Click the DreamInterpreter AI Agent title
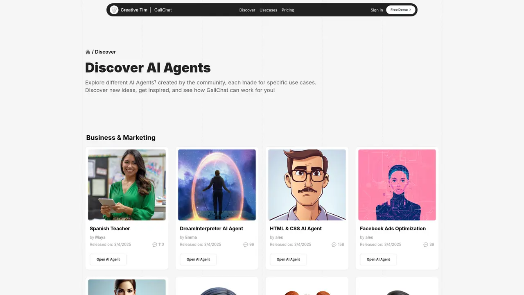This screenshot has width=524, height=295. coord(211,229)
